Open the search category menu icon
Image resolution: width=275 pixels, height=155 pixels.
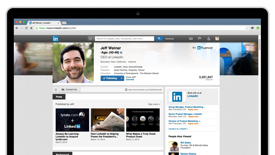[x=91, y=39]
